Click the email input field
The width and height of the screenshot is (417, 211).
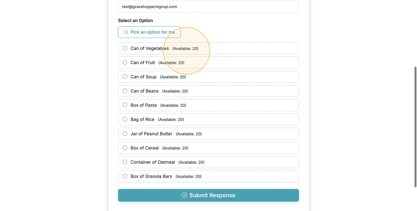tap(208, 7)
